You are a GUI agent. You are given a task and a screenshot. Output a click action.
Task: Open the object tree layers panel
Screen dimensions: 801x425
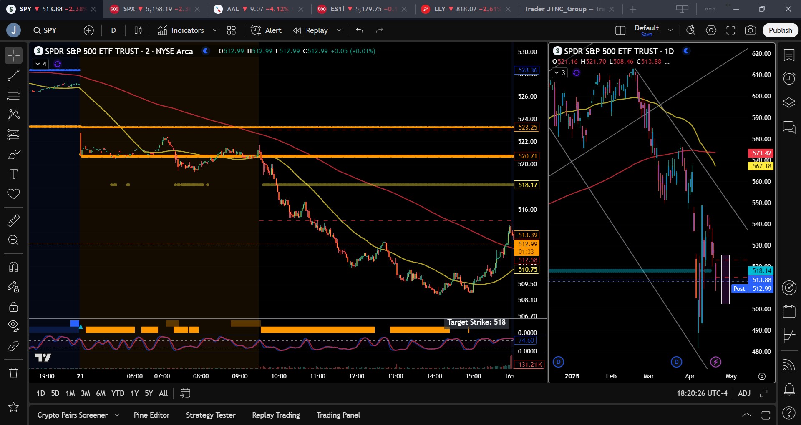789,102
